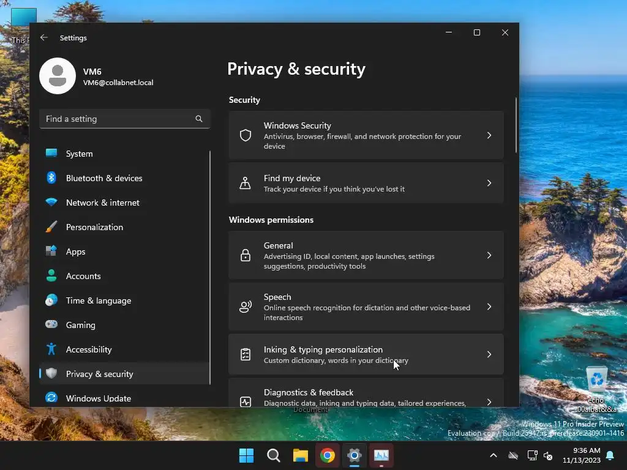Open the notification bell in taskbar
This screenshot has width=627, height=470.
pos(610,455)
